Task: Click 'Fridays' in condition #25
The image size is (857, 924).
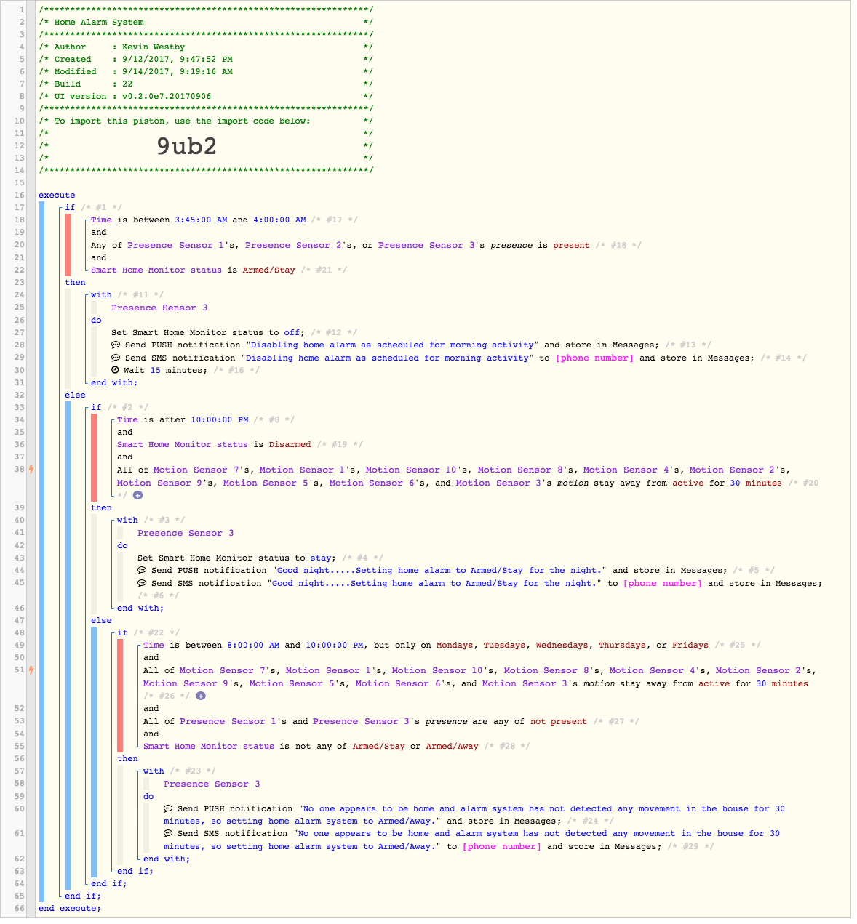Action: (690, 645)
